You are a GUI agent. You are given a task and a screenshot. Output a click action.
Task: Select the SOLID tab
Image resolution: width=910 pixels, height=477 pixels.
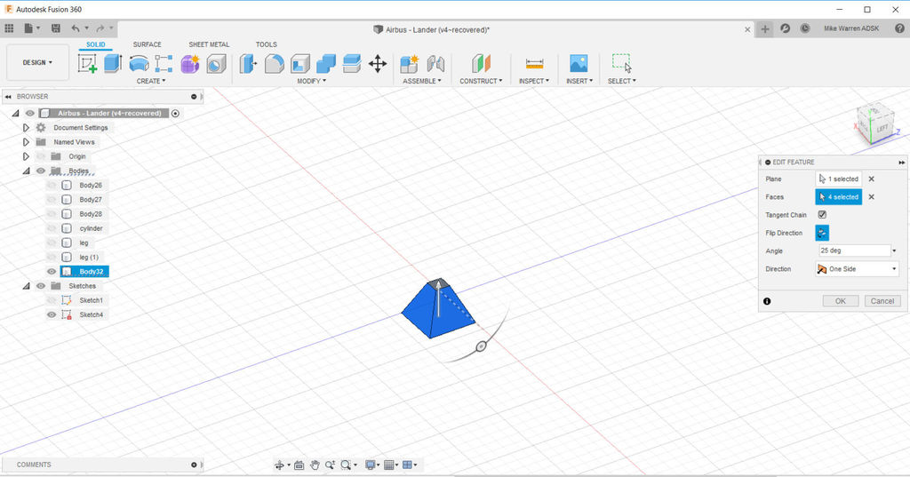pyautogui.click(x=96, y=44)
